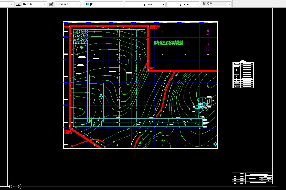Select the magenta north arrow symbol
286x190 pixels.
coord(208,40)
